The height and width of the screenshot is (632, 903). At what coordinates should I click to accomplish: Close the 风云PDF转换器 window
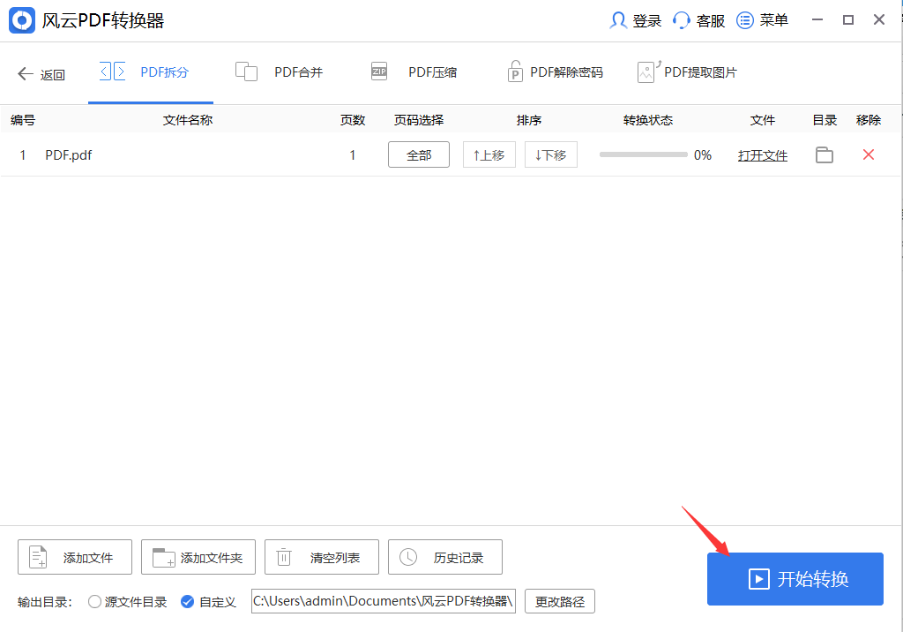(879, 19)
